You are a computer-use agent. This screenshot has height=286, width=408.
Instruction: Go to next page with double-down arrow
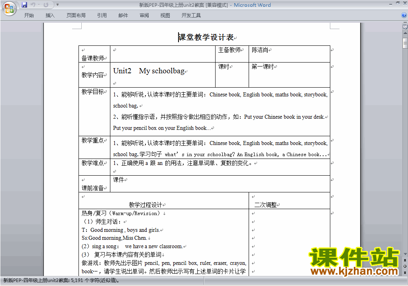tap(405, 272)
